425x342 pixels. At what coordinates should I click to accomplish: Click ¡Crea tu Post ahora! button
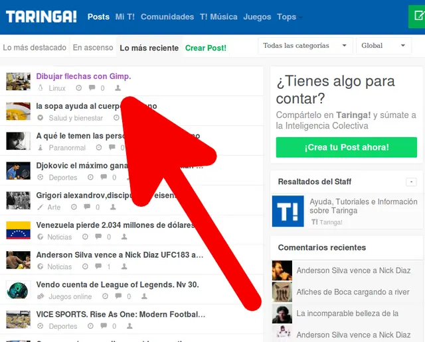click(x=347, y=147)
